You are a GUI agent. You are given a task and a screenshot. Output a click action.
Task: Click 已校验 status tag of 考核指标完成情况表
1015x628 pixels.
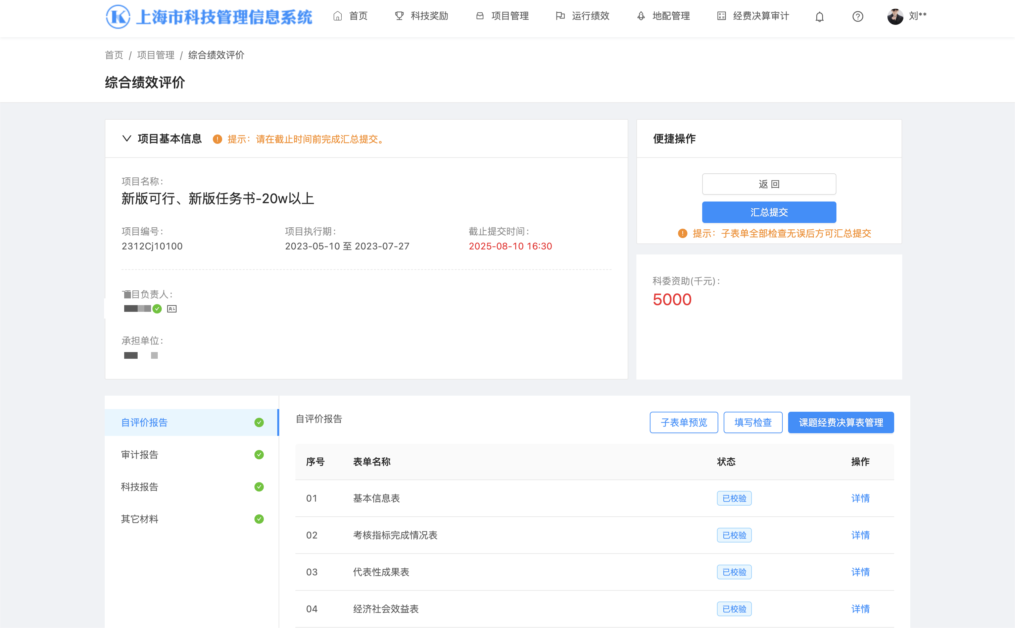pyautogui.click(x=734, y=535)
